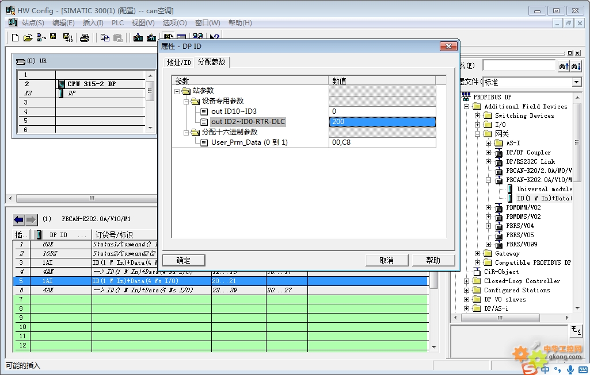
Task: Open the 标准 profile dropdown
Action: point(576,82)
